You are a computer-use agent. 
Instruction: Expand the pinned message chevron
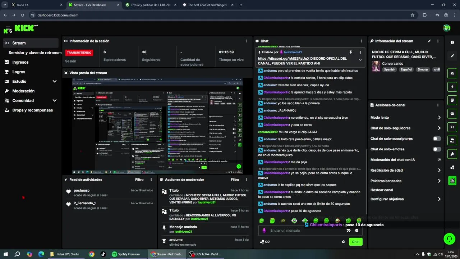click(360, 60)
